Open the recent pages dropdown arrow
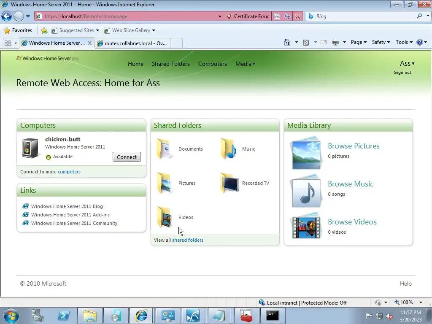 click(x=28, y=16)
